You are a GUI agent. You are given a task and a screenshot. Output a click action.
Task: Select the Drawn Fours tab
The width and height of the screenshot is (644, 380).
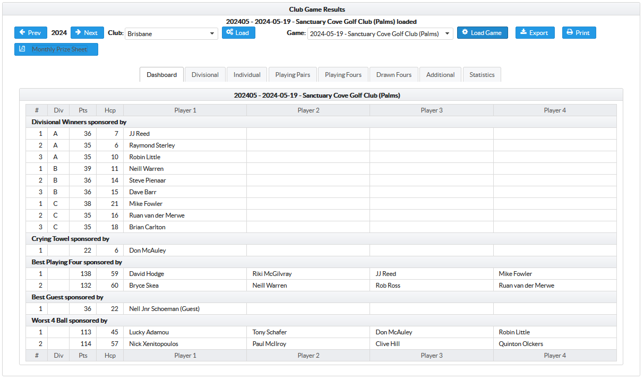(394, 75)
